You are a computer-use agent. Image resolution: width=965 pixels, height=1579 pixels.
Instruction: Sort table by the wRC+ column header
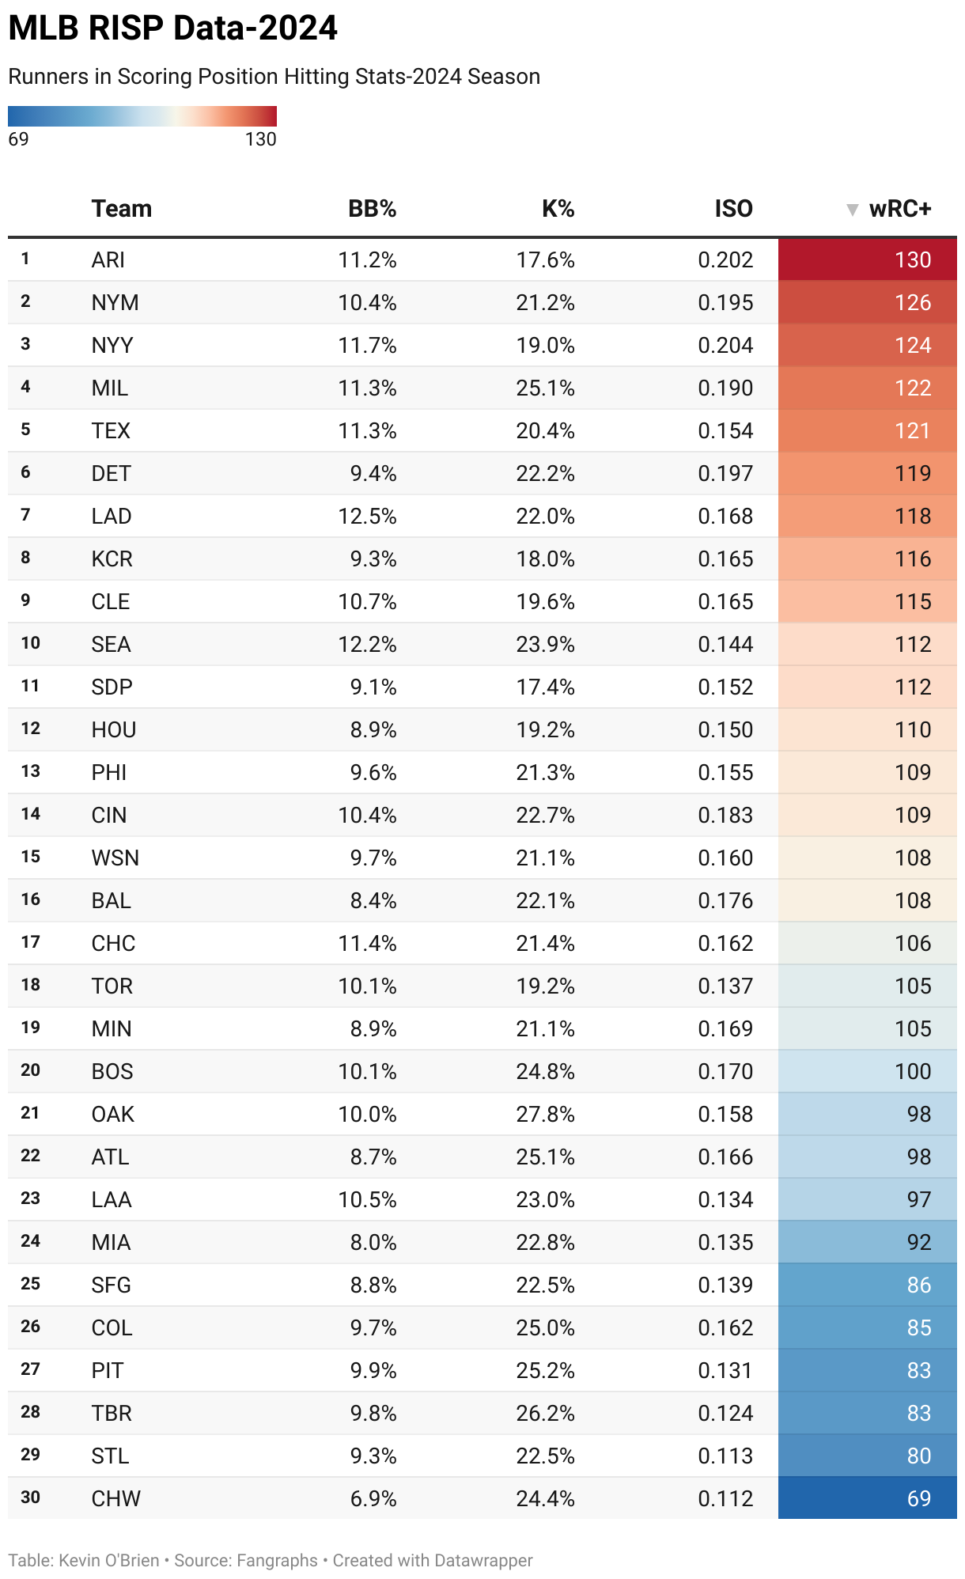pos(900,209)
